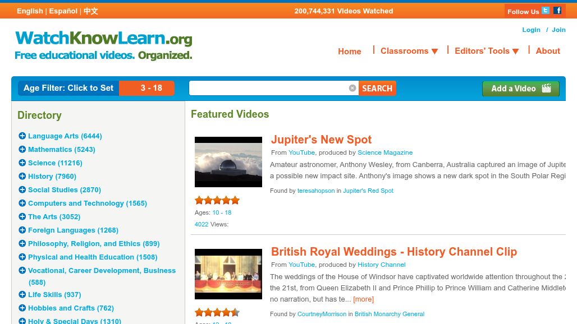Open the About page

548,50
